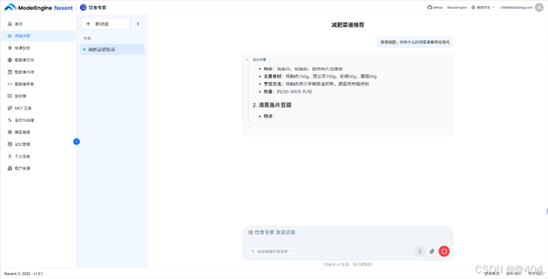Click the 租户资源 sidebar icon
The width and height of the screenshot is (548, 279).
click(10, 168)
